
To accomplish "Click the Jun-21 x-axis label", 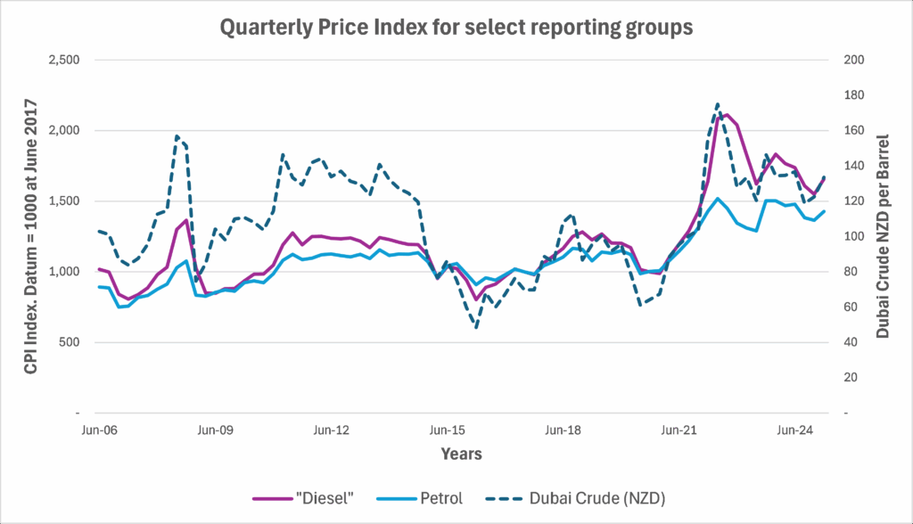I will 679,430.
